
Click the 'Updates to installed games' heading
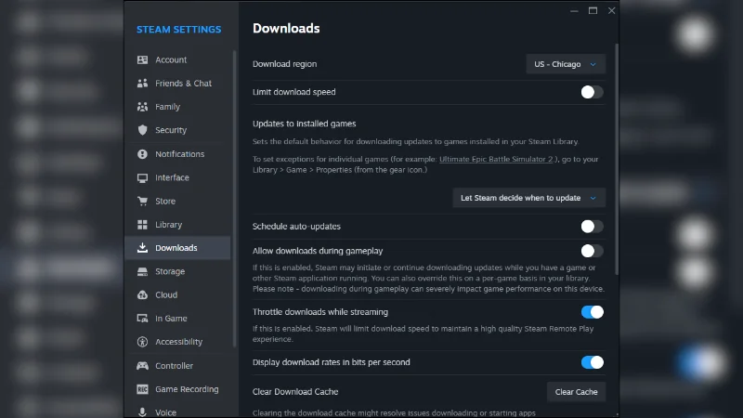(x=305, y=124)
